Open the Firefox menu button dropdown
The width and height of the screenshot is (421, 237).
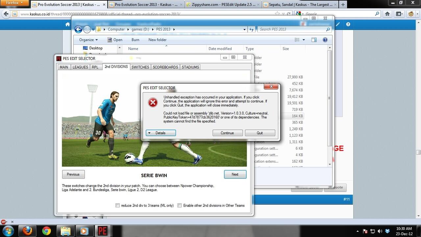click(15, 3)
